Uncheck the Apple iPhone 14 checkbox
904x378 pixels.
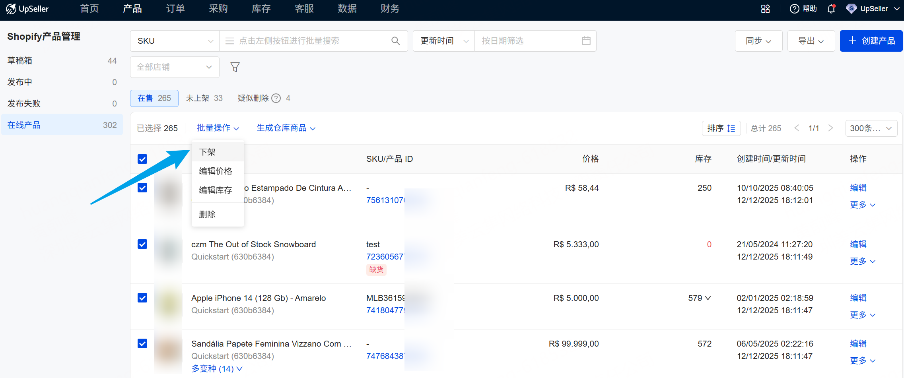[x=142, y=297]
